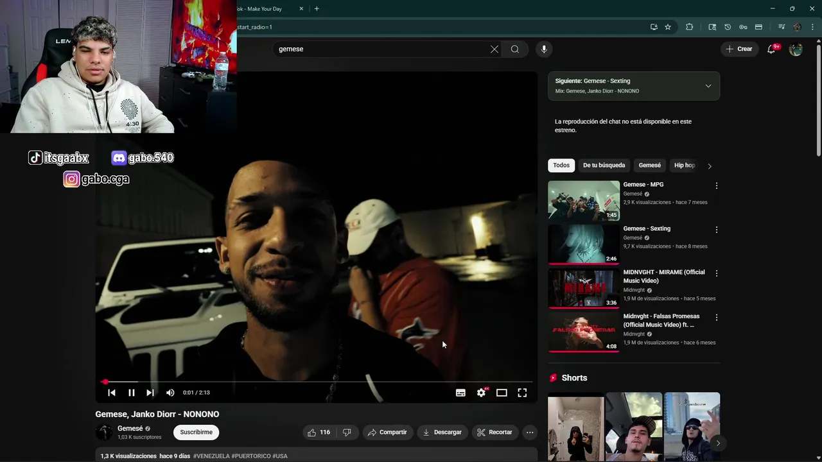The image size is (822, 462).
Task: Click Descargar to download the video
Action: click(442, 432)
